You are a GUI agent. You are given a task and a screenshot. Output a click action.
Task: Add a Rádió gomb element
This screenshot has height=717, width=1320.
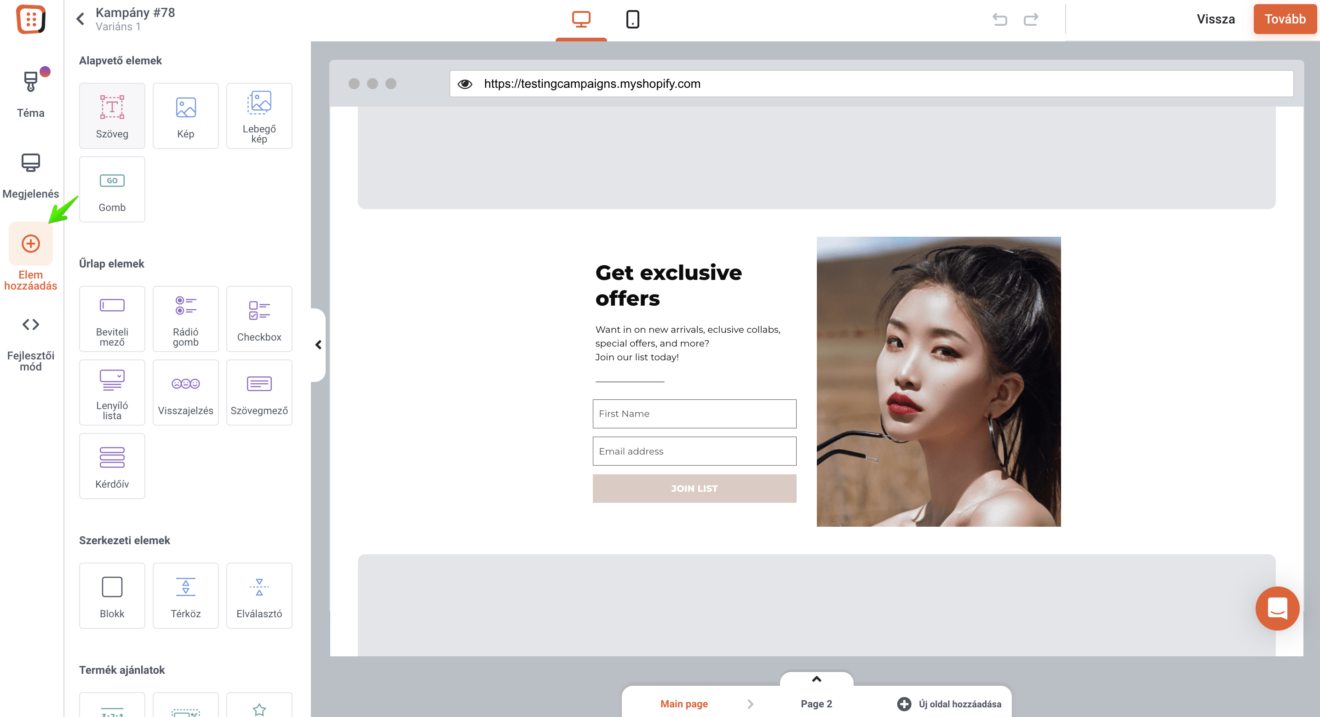click(x=185, y=319)
